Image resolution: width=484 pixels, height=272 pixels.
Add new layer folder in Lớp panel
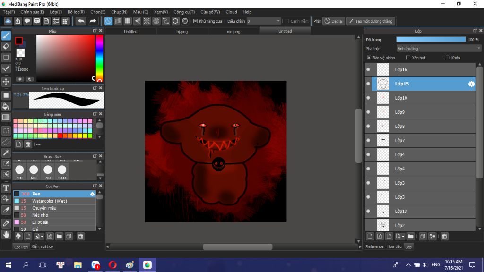(x=411, y=236)
